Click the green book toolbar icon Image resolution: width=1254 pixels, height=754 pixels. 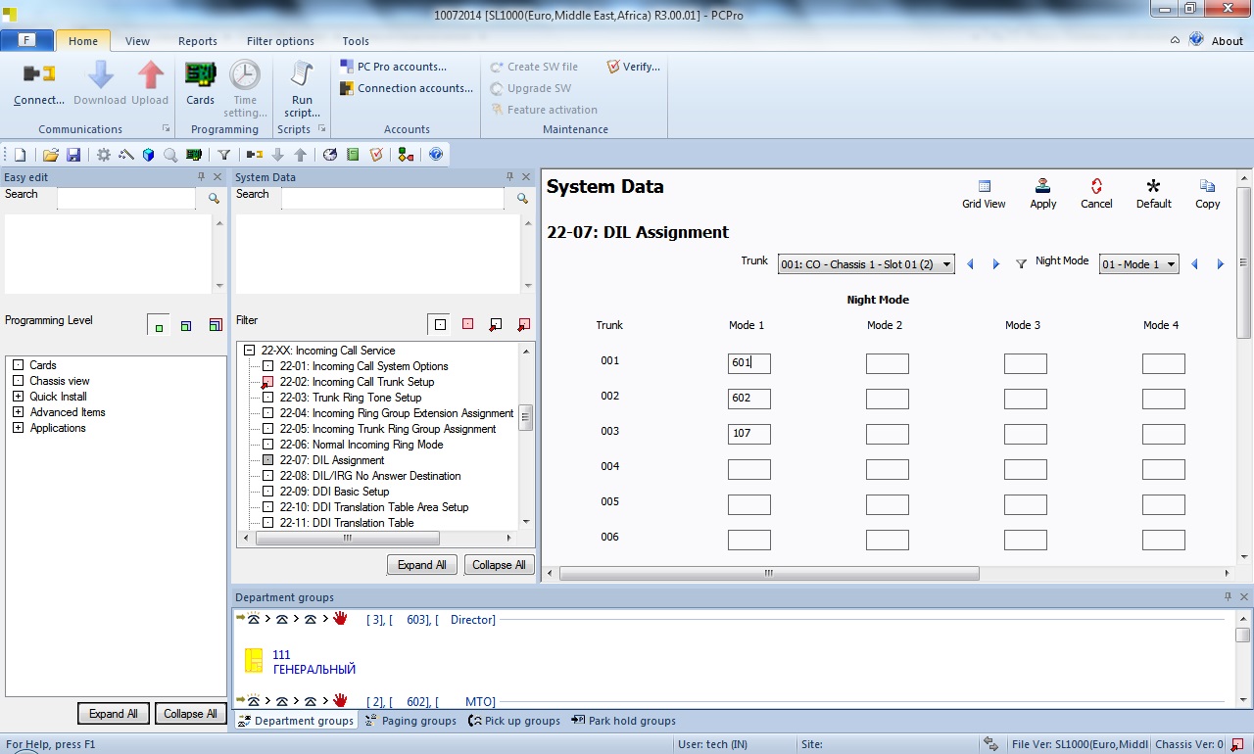click(353, 155)
